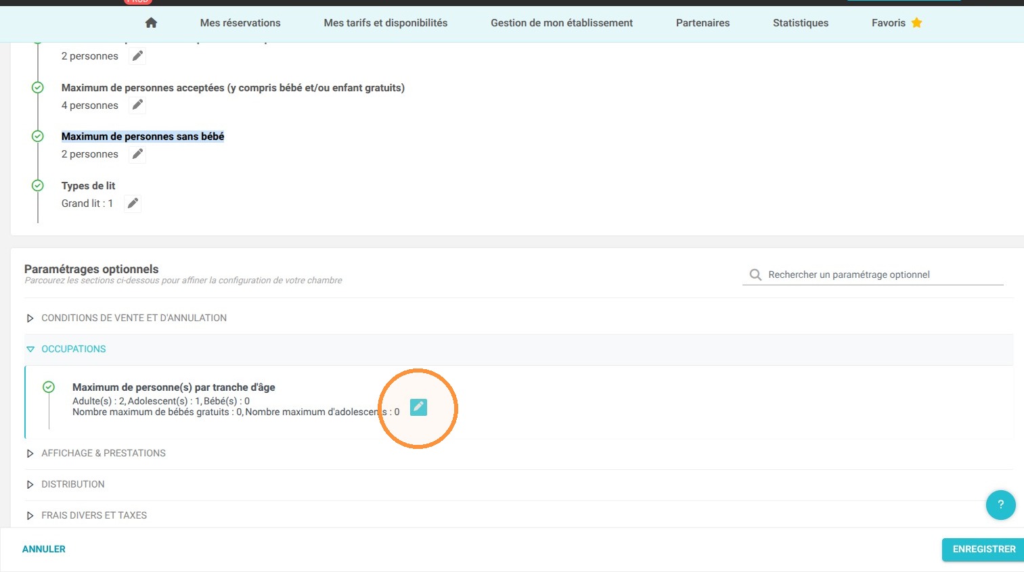Open Gestion de mon établissement menu
The image size is (1024, 572).
tap(562, 23)
